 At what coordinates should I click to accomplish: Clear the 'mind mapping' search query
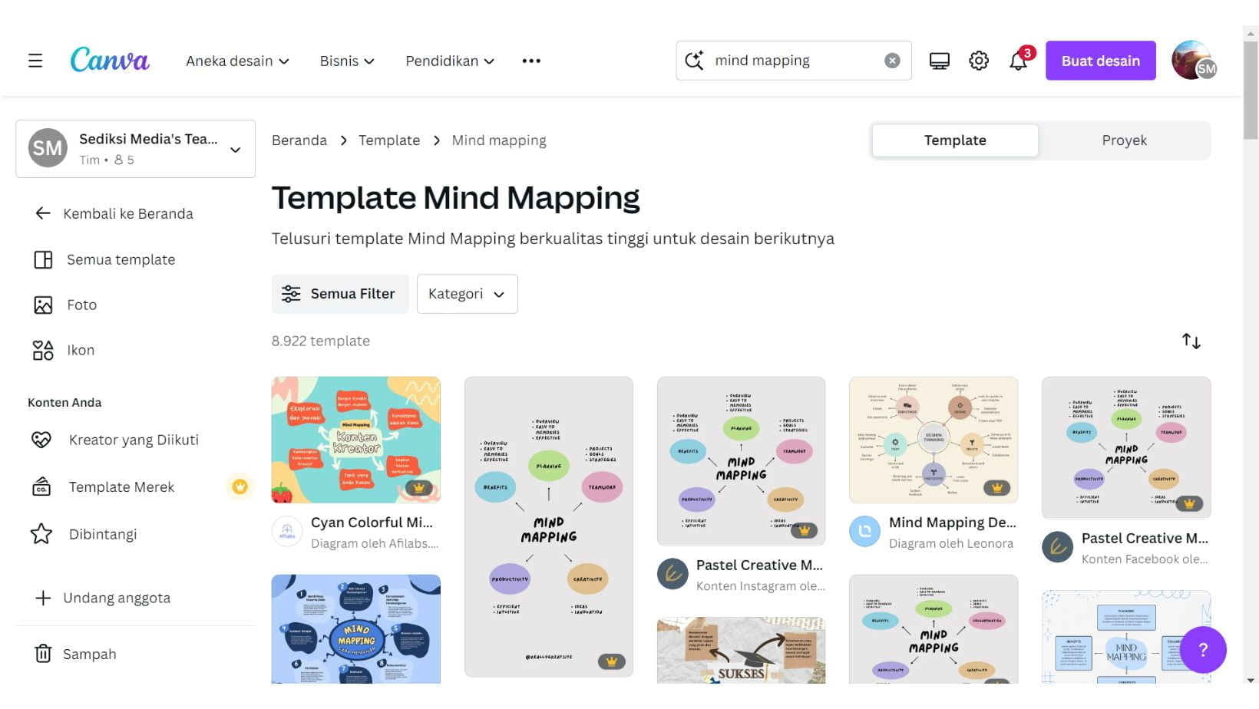tap(891, 60)
